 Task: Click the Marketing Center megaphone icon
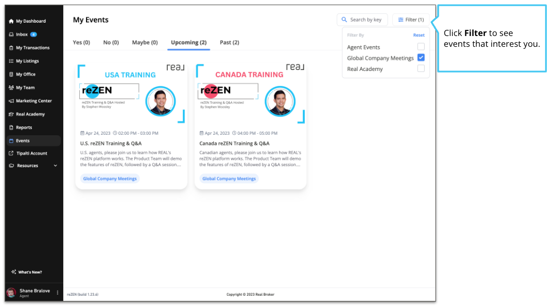coord(11,101)
